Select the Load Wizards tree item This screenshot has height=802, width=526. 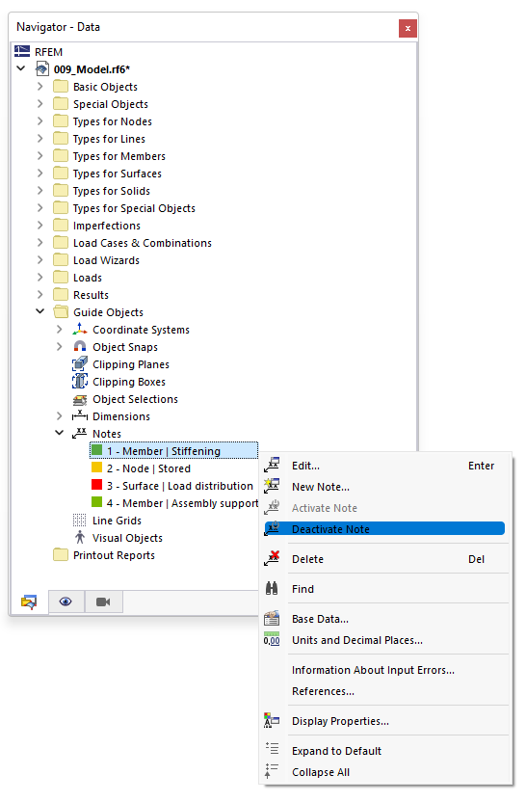106,260
